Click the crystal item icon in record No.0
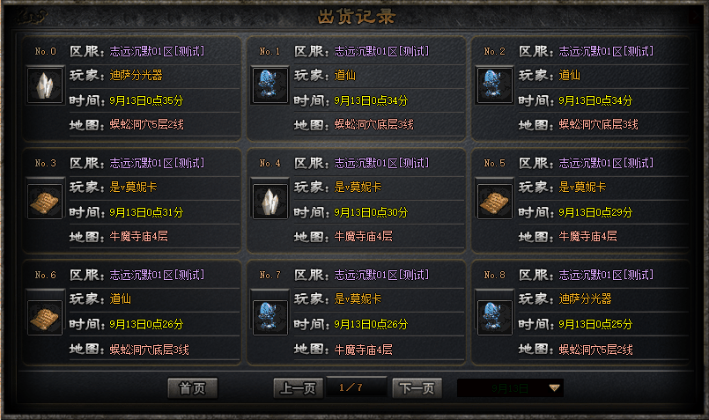Viewport: 709px width, 420px height. [45, 85]
